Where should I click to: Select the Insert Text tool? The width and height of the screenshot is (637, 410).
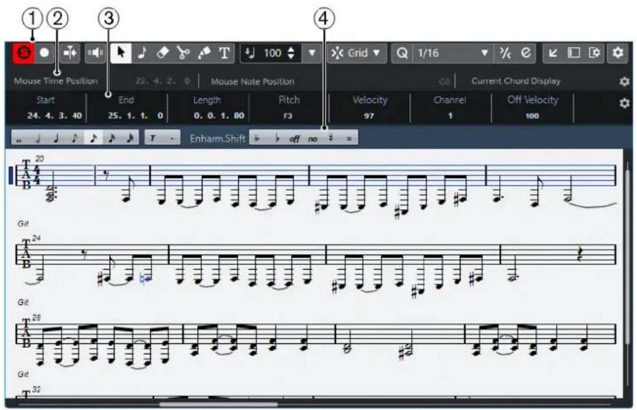pos(224,53)
